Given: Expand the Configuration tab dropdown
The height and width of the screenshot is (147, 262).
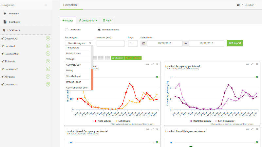Looking at the screenshot, I should [88, 21].
